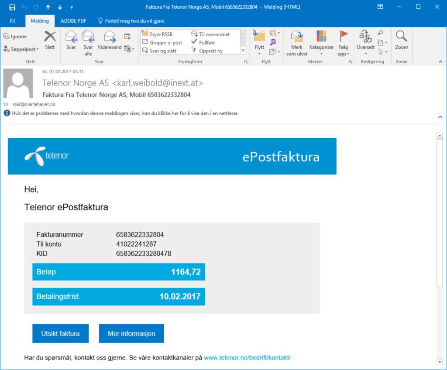The height and width of the screenshot is (370, 447).
Task: Reply to sender with Svar
Action: [x=71, y=41]
